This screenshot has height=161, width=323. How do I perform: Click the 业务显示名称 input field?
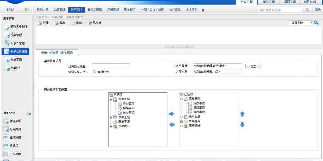coord(111,66)
